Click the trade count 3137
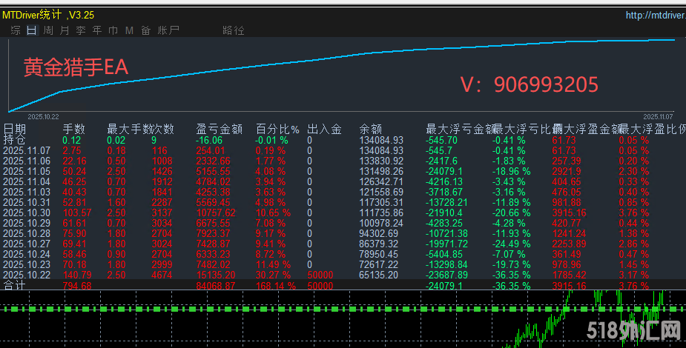 tap(162, 213)
